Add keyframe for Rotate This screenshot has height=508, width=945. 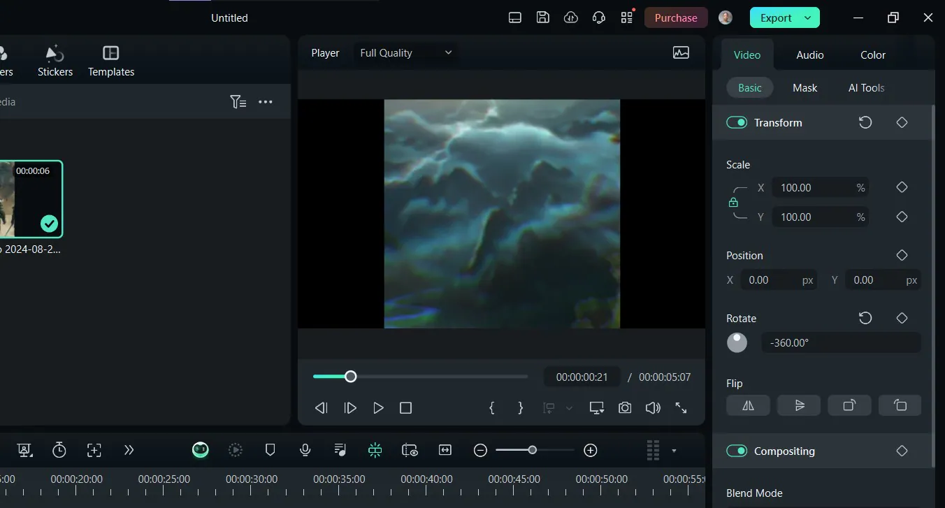902,318
